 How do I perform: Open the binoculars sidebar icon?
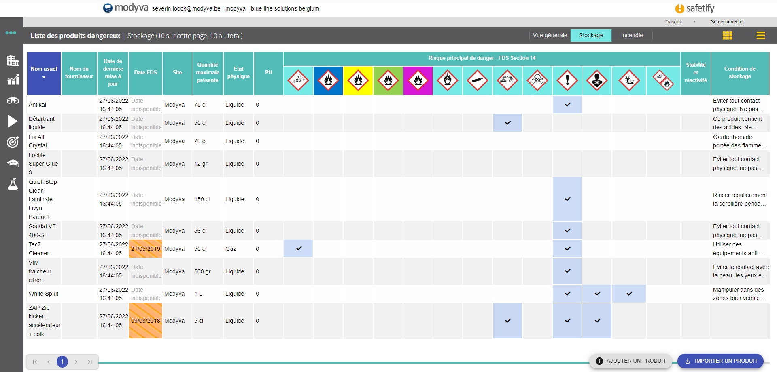(x=13, y=100)
